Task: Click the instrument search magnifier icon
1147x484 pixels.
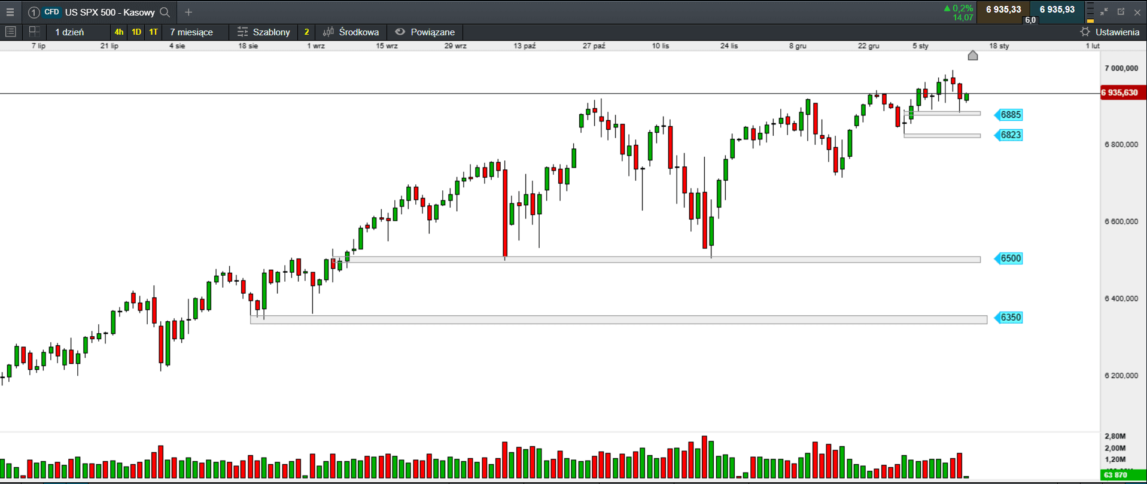Action: (165, 12)
